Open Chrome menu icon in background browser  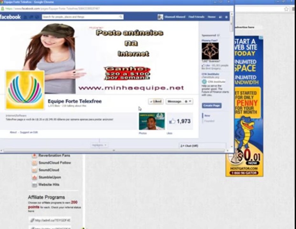tap(294, 9)
